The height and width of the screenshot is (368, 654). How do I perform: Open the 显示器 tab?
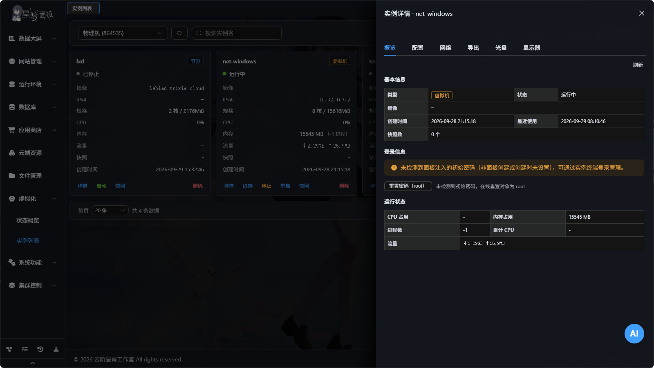coord(532,48)
